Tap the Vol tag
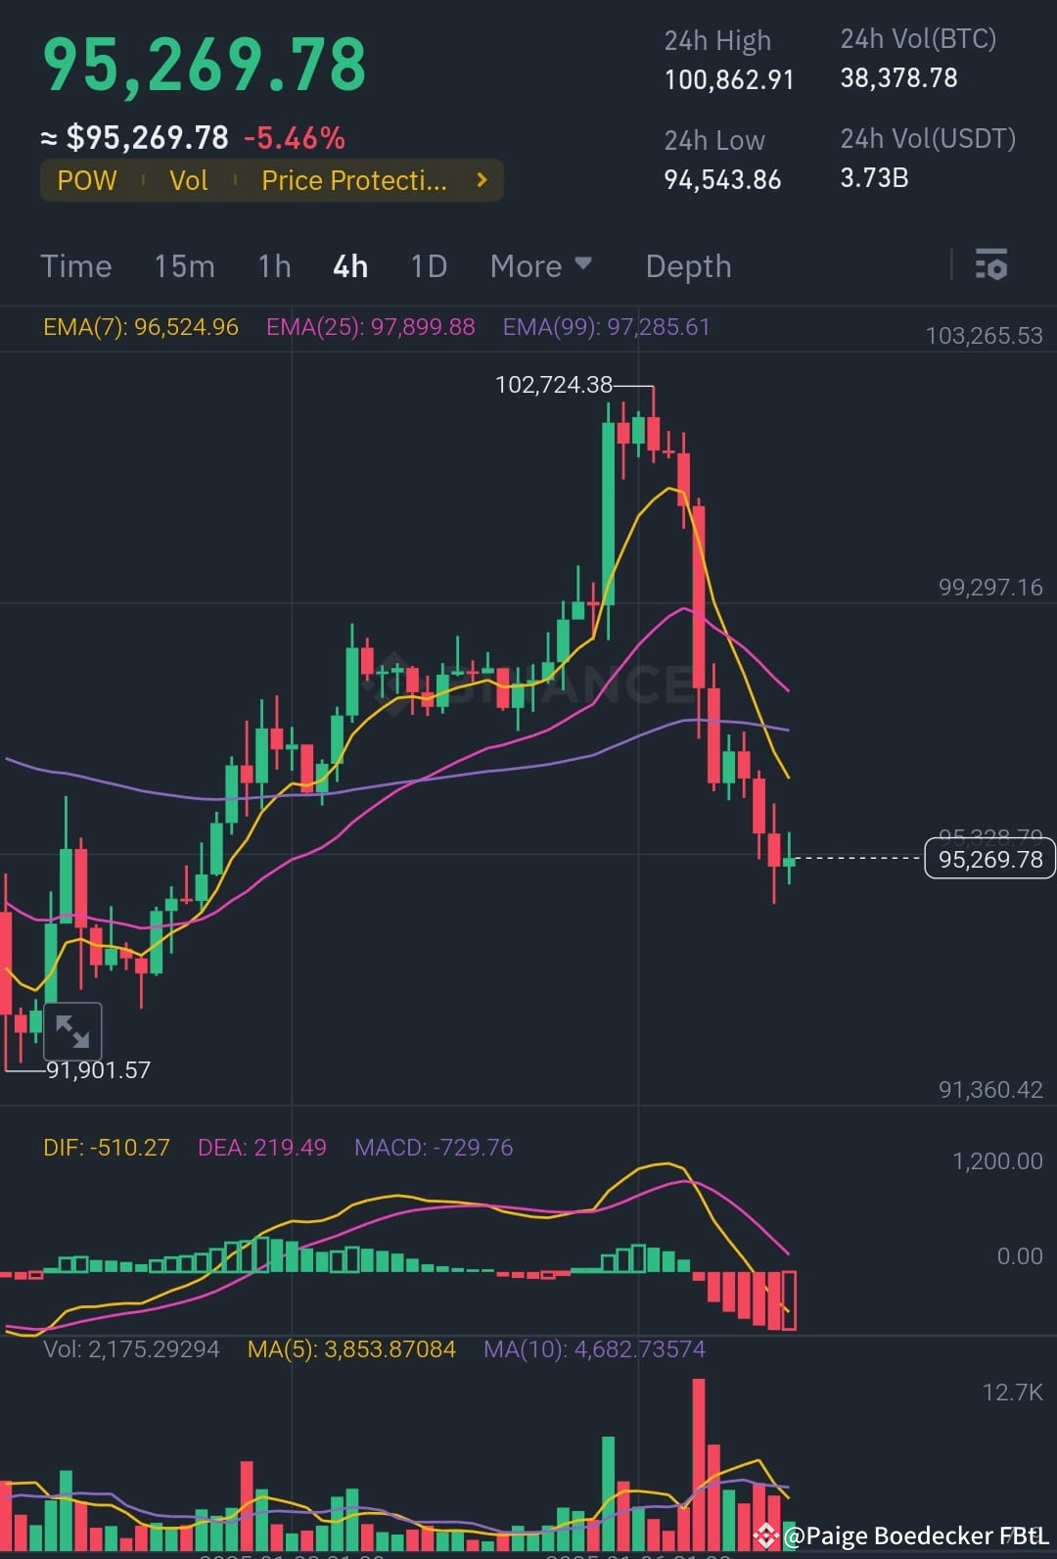 188,180
